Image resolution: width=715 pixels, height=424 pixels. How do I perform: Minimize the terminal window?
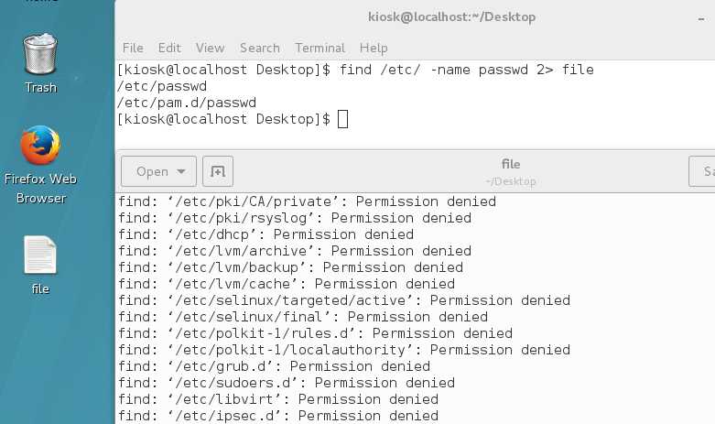pyautogui.click(x=701, y=18)
